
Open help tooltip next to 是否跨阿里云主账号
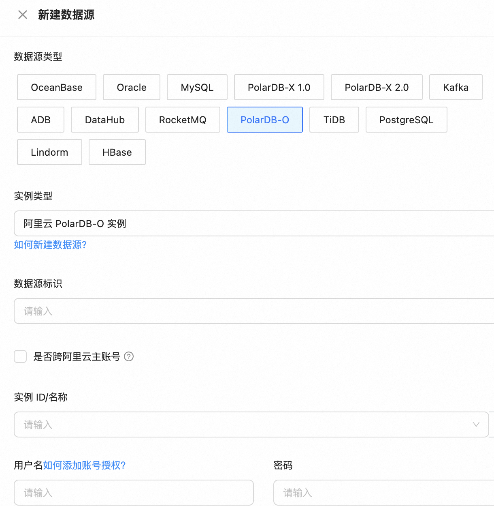tap(129, 356)
